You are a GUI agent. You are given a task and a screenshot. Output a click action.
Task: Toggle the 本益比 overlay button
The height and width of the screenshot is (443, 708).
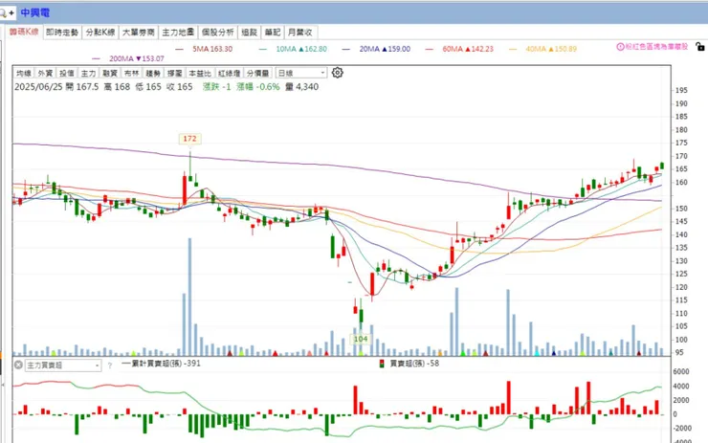tap(200, 73)
